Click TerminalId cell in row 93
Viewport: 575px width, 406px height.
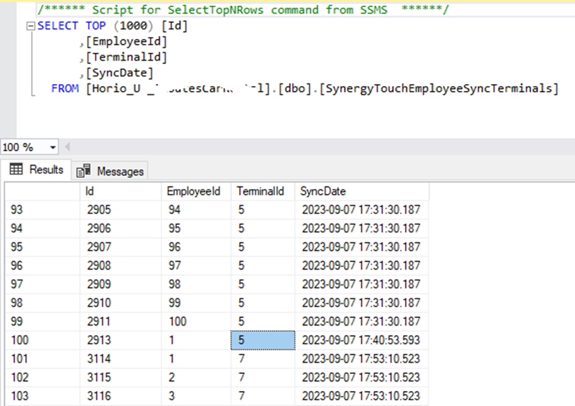click(x=263, y=210)
